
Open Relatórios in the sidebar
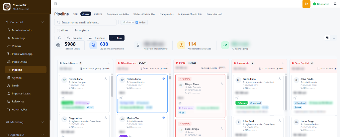pos(25,101)
